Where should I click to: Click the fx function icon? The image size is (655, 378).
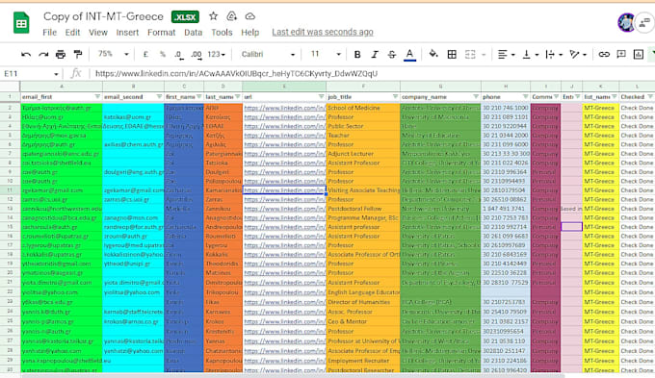click(76, 73)
